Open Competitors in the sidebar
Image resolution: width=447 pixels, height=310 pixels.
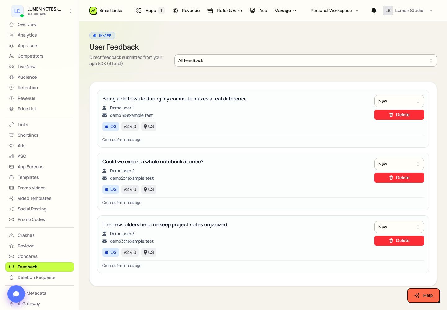[x=39, y=56]
